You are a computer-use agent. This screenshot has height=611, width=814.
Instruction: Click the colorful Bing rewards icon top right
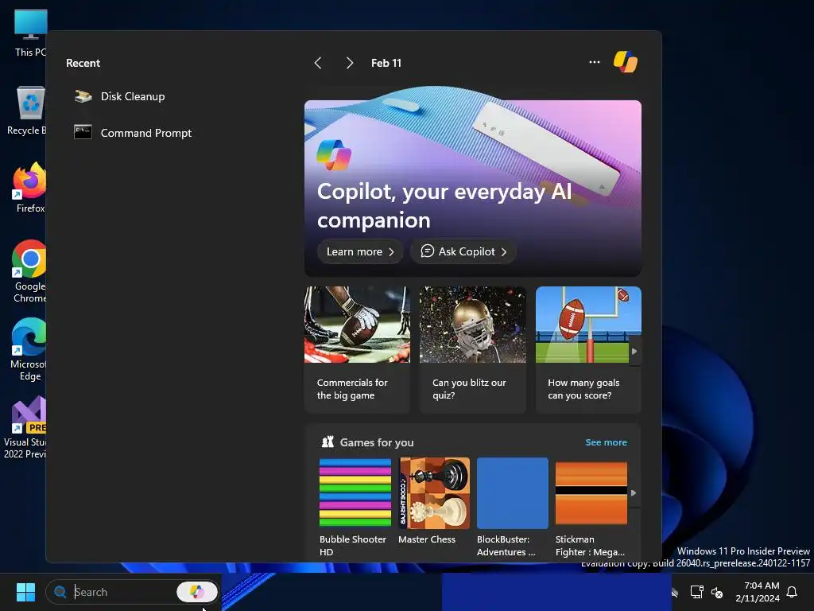point(626,62)
